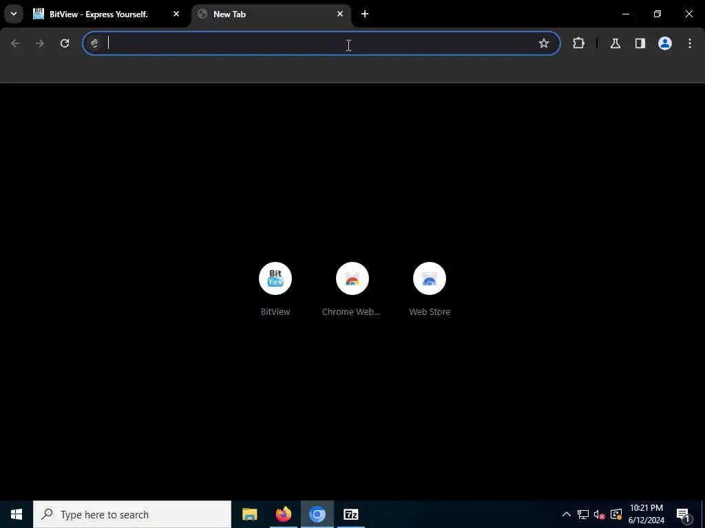
Task: Toggle the side panel icon
Action: click(640, 43)
